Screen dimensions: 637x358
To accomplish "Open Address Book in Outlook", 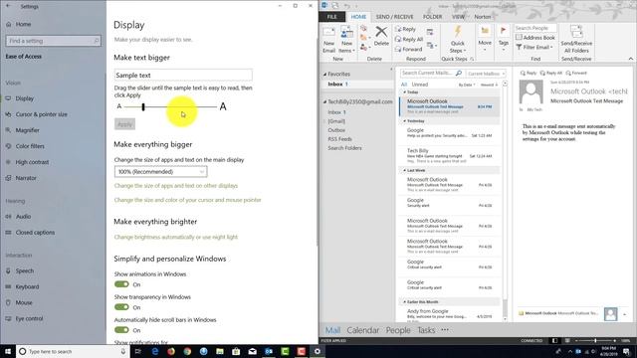I will click(x=535, y=38).
